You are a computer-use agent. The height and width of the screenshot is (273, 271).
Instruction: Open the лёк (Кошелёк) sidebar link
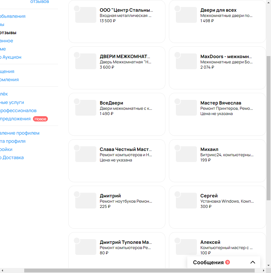pyautogui.click(x=4, y=94)
